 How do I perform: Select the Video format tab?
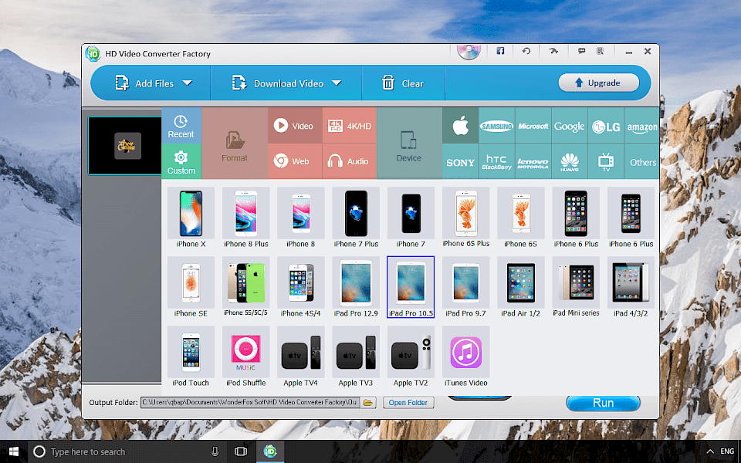pyautogui.click(x=295, y=126)
